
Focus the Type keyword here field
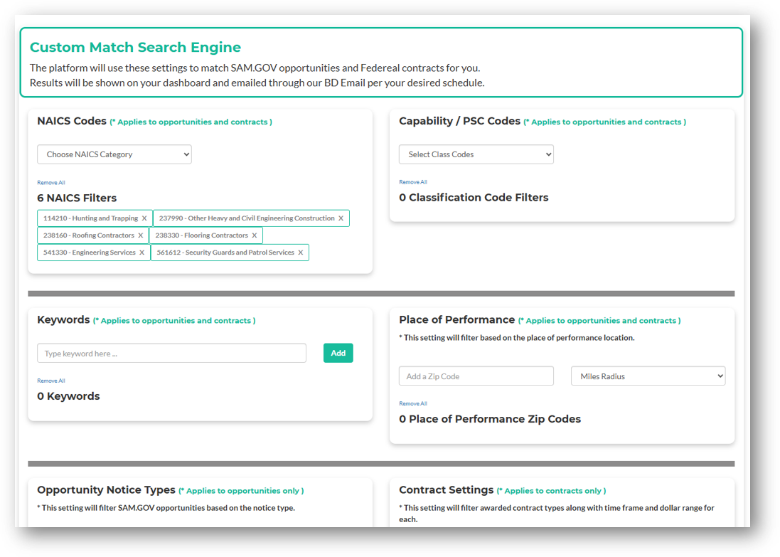coord(171,354)
